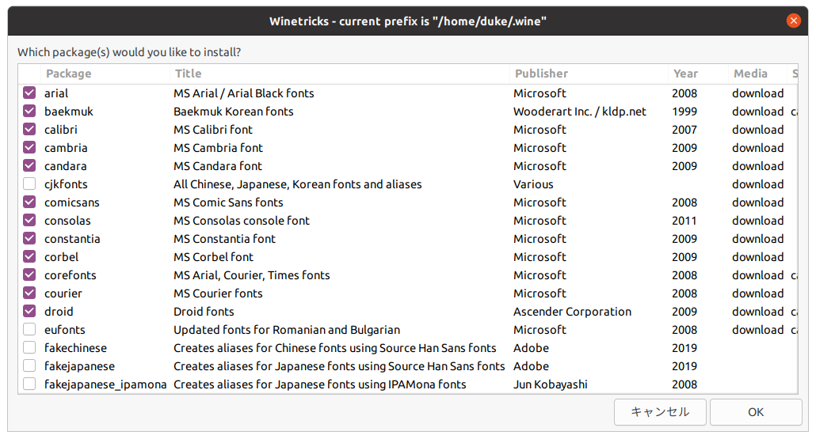Click the Publisher column header
816x439 pixels.
tap(589, 74)
